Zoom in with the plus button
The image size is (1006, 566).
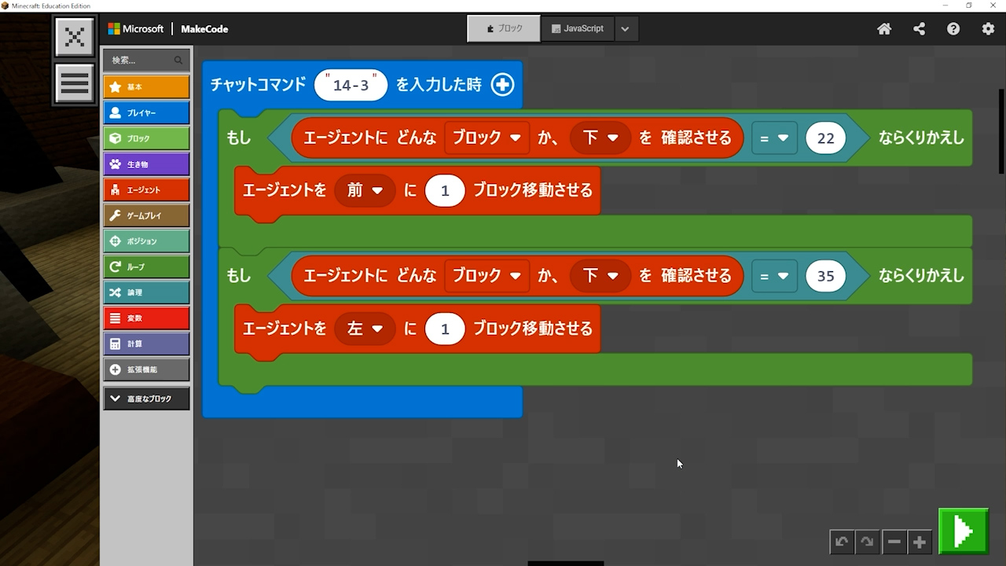(919, 542)
